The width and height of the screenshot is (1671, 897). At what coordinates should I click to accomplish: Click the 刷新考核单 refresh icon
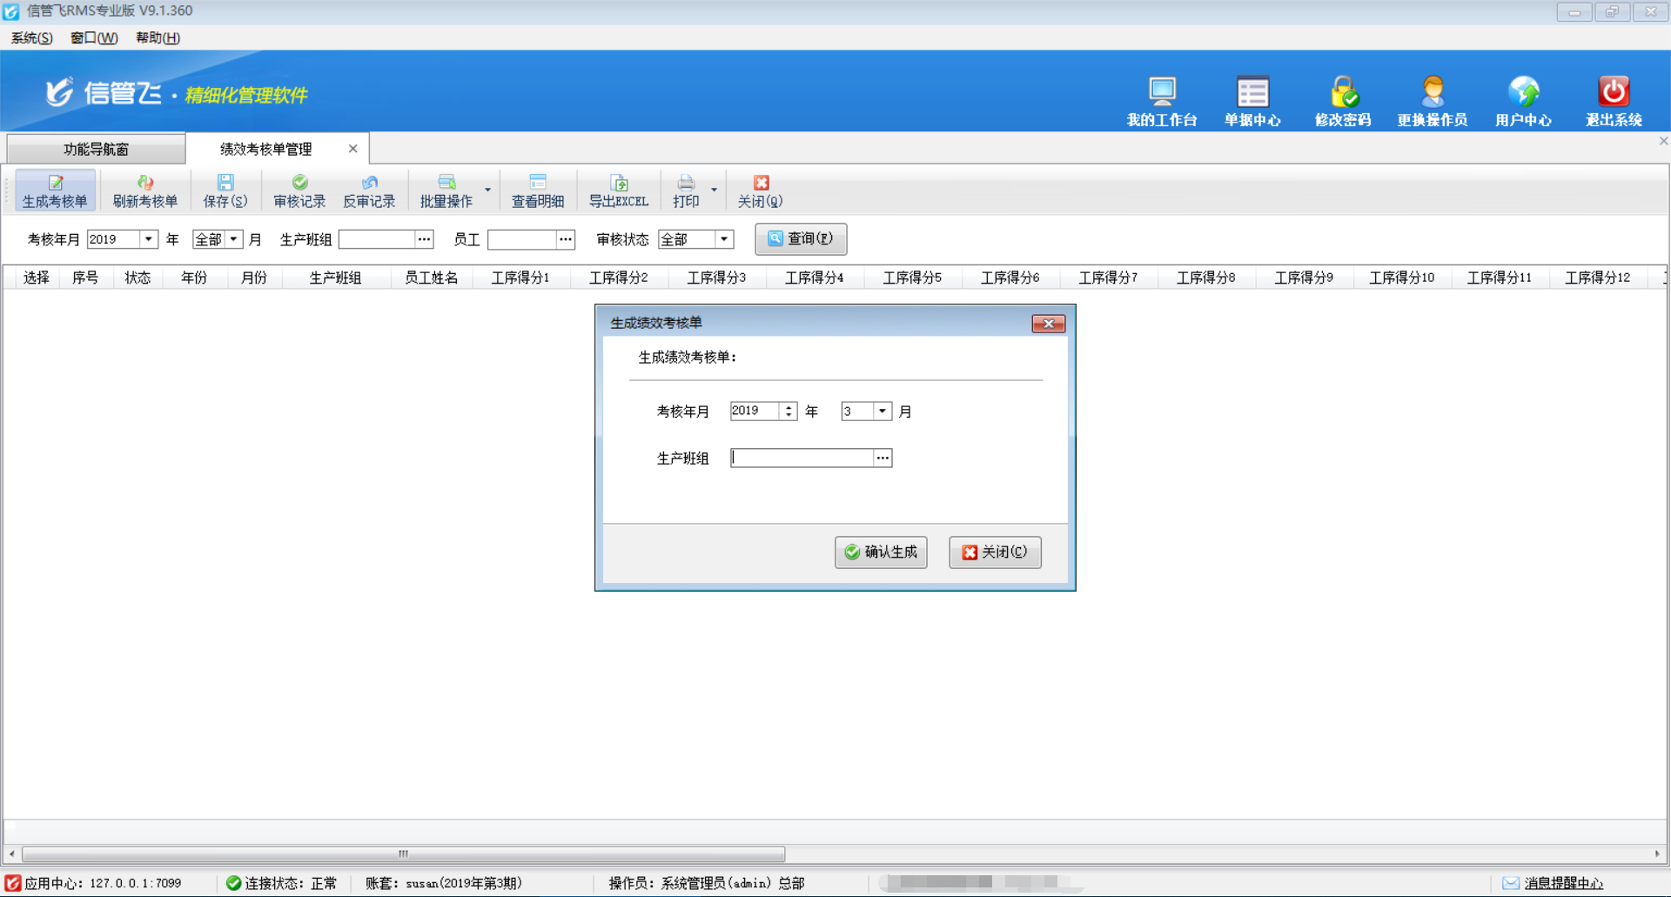click(144, 183)
